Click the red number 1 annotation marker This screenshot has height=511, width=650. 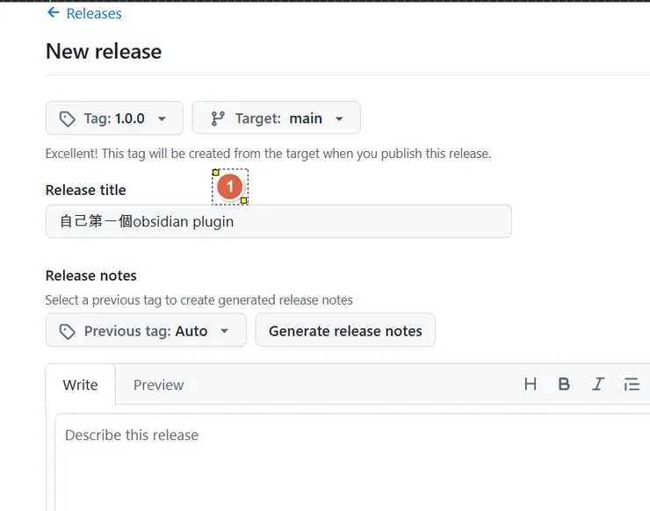click(x=229, y=186)
